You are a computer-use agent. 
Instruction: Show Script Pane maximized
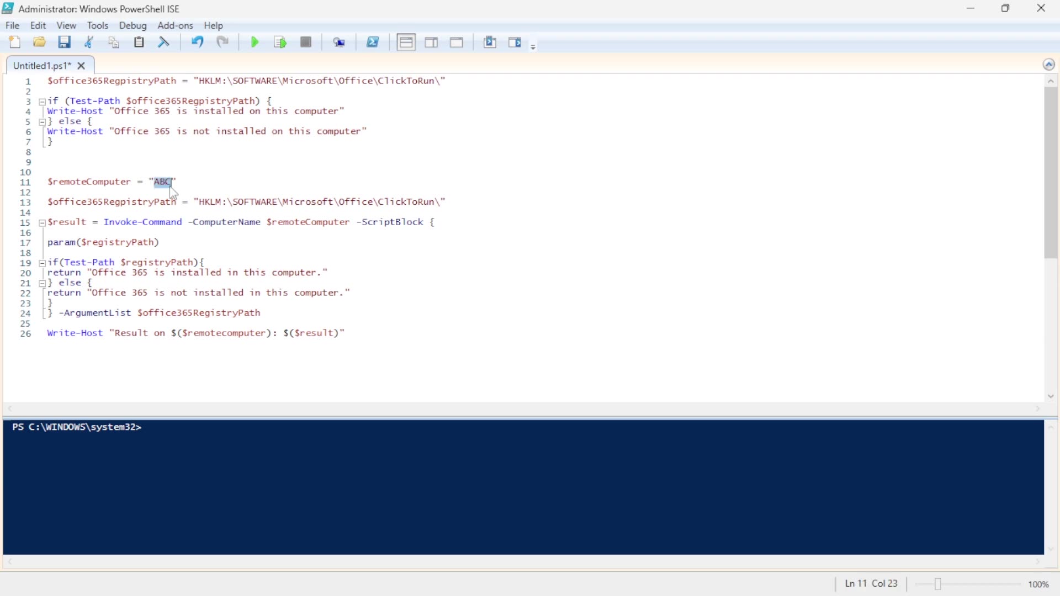pos(457,42)
